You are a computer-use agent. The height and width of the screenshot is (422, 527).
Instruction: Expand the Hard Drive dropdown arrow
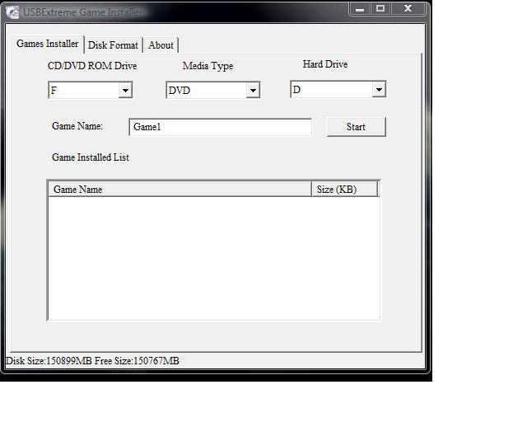point(379,90)
